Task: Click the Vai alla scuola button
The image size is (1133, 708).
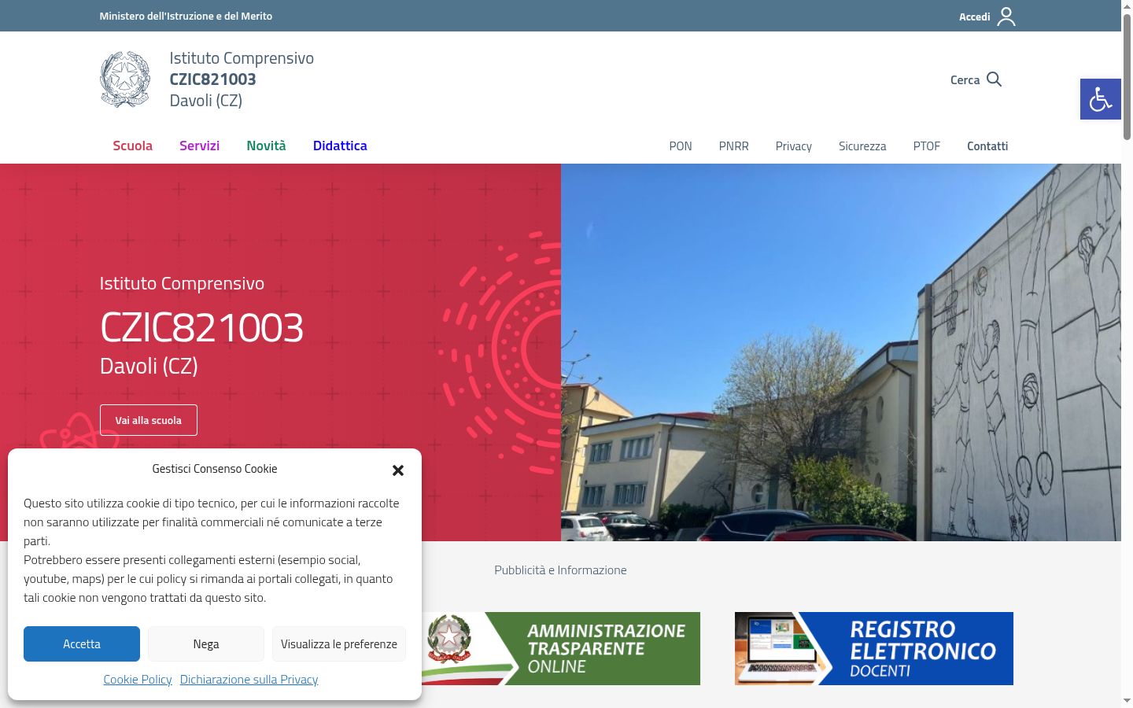Action: pos(149,420)
